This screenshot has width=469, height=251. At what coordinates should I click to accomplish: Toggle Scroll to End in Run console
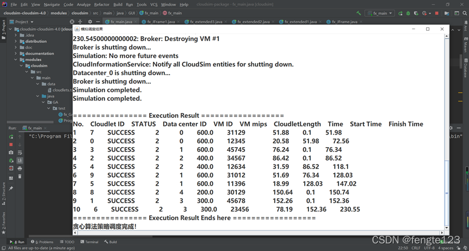(20, 161)
